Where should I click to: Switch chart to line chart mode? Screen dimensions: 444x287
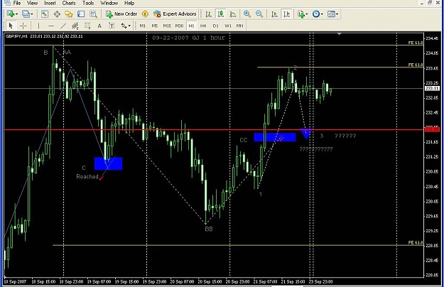(x=233, y=14)
